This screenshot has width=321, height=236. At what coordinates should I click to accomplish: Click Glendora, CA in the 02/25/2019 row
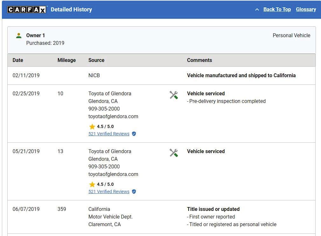(103, 101)
